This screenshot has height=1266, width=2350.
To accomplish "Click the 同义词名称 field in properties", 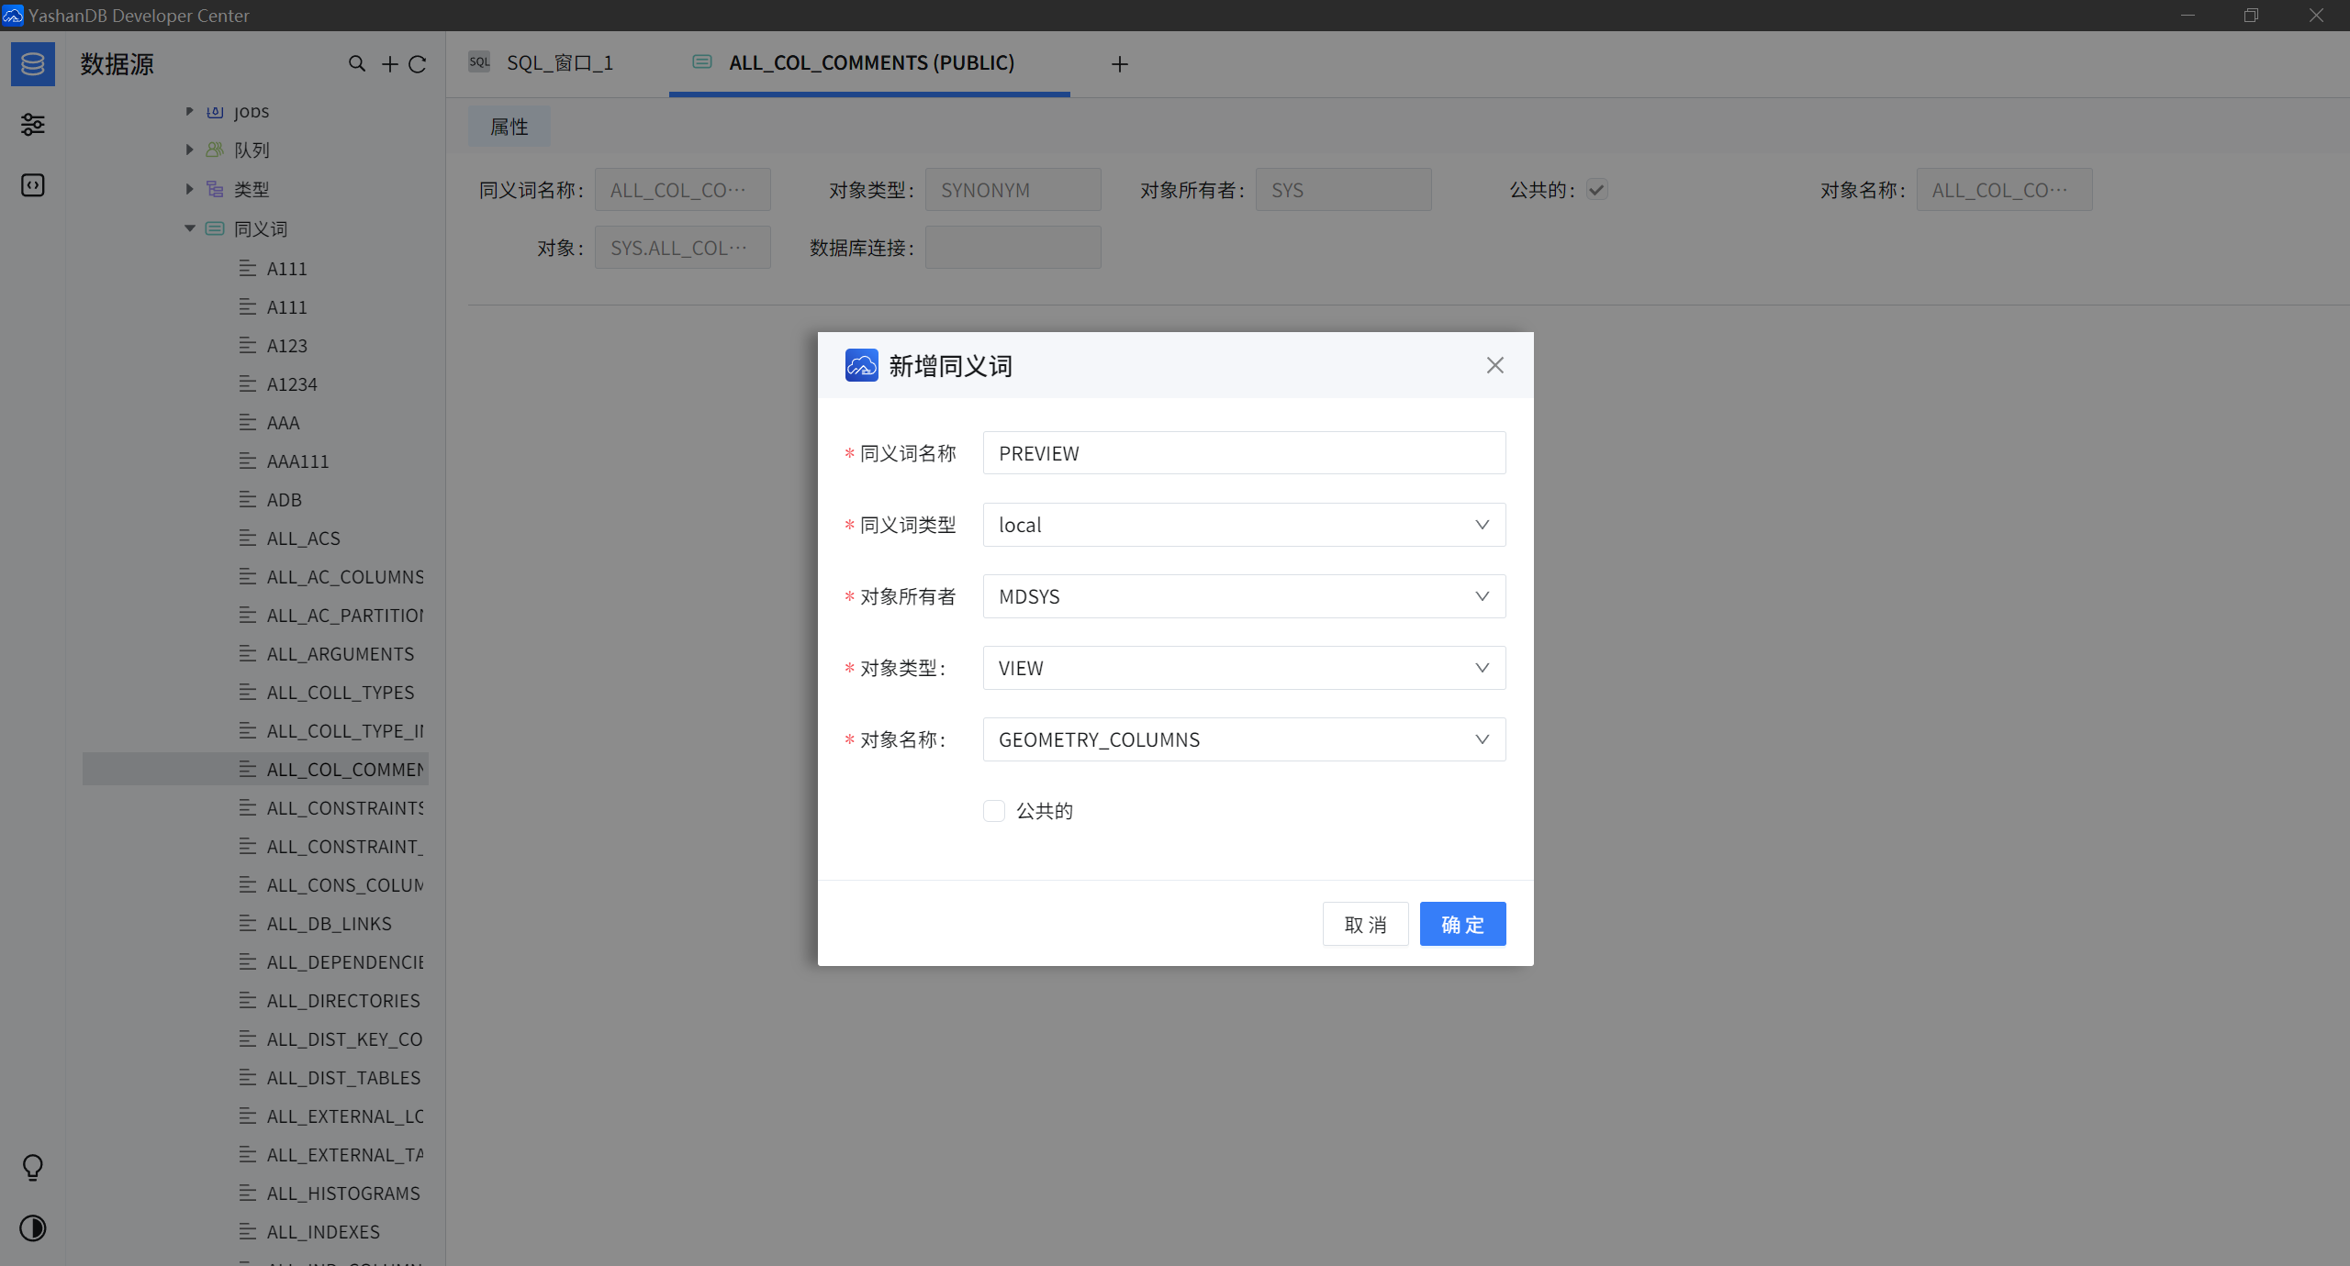I will 683,190.
